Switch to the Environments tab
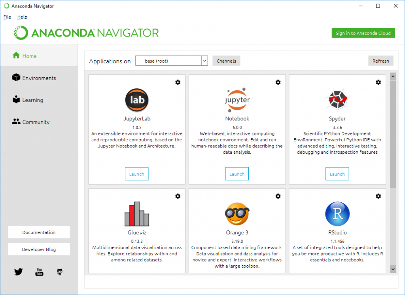 pos(39,78)
